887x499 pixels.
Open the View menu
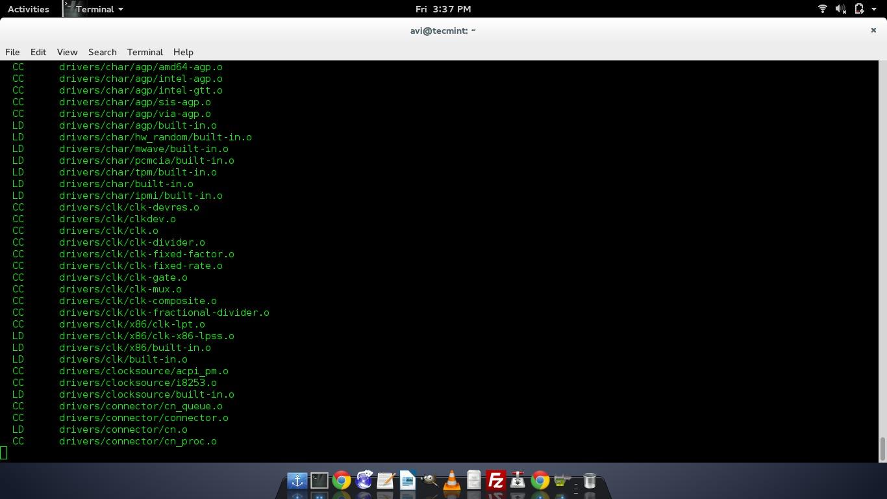coord(67,52)
